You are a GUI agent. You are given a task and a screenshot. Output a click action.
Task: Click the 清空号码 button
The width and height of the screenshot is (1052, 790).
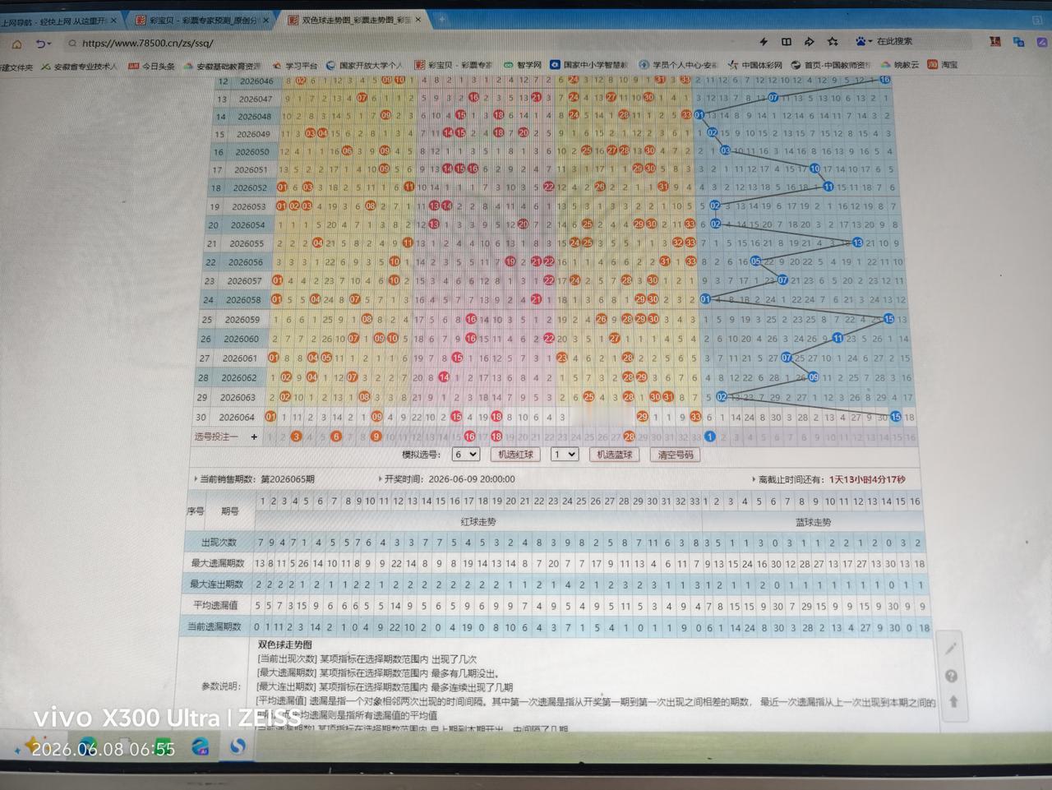(x=676, y=455)
